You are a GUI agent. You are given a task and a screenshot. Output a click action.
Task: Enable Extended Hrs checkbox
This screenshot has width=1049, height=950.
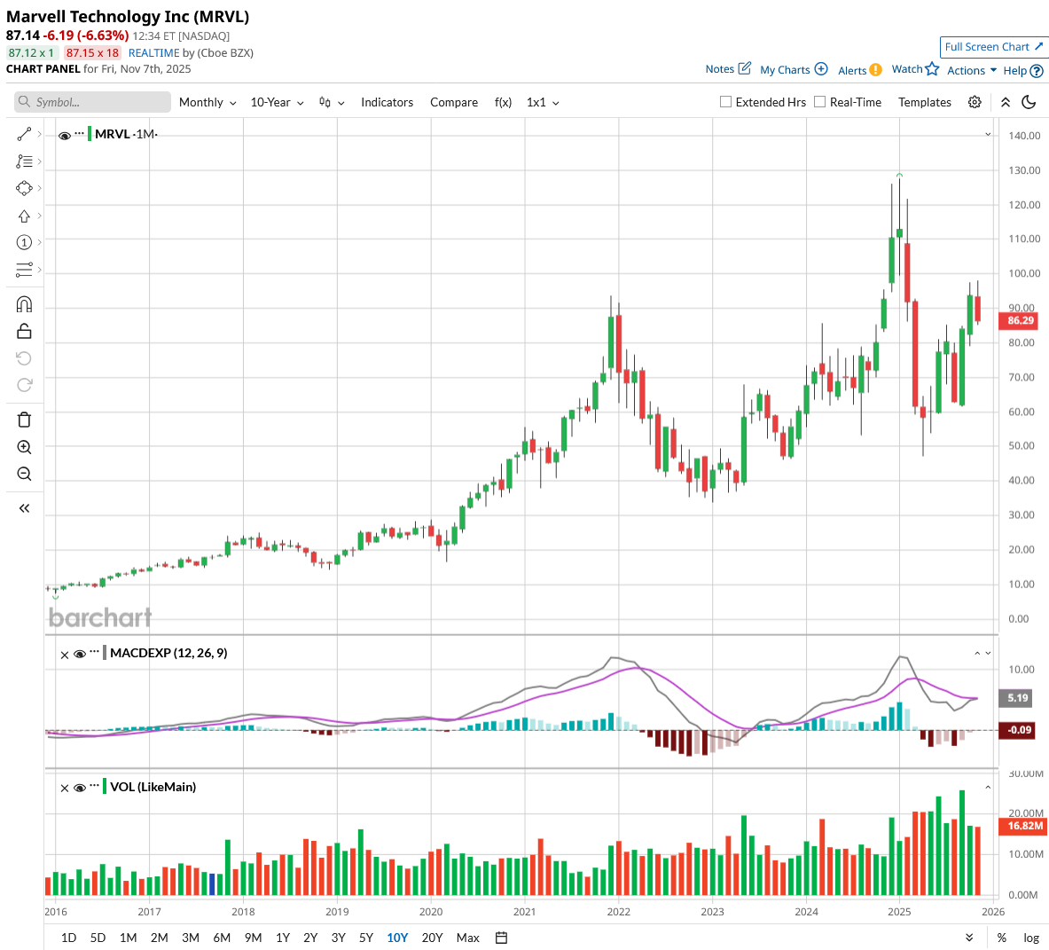coord(725,102)
